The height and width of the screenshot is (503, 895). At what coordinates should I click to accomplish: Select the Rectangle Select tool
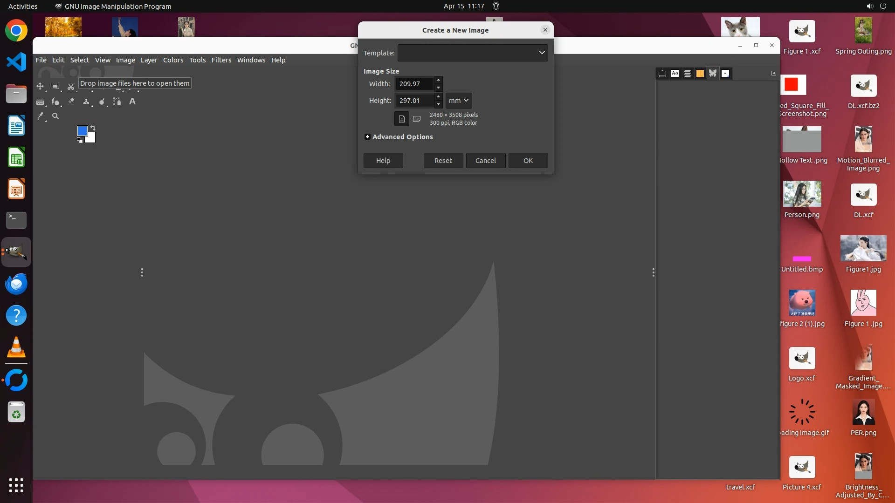(x=55, y=86)
